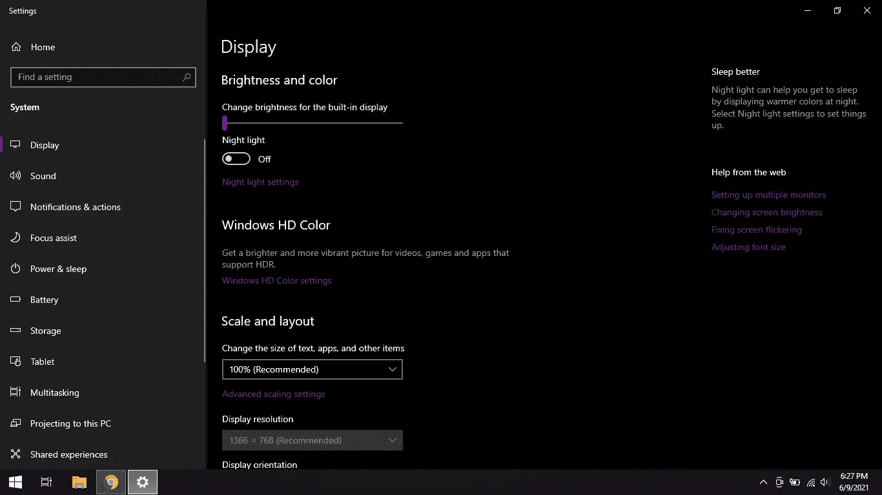Open the volume speaker tray icon
Screen dimensions: 882x495
[825, 482]
